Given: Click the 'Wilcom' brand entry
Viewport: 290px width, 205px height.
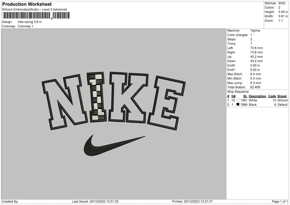Looking at the screenshot, I should coord(283,100).
